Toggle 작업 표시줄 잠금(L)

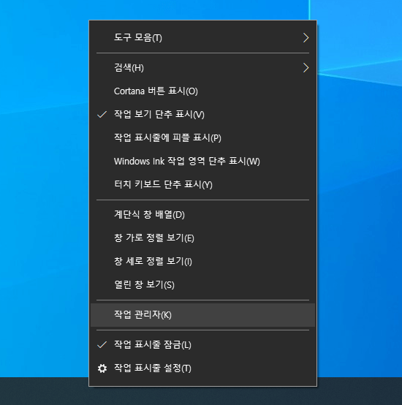[202, 345]
